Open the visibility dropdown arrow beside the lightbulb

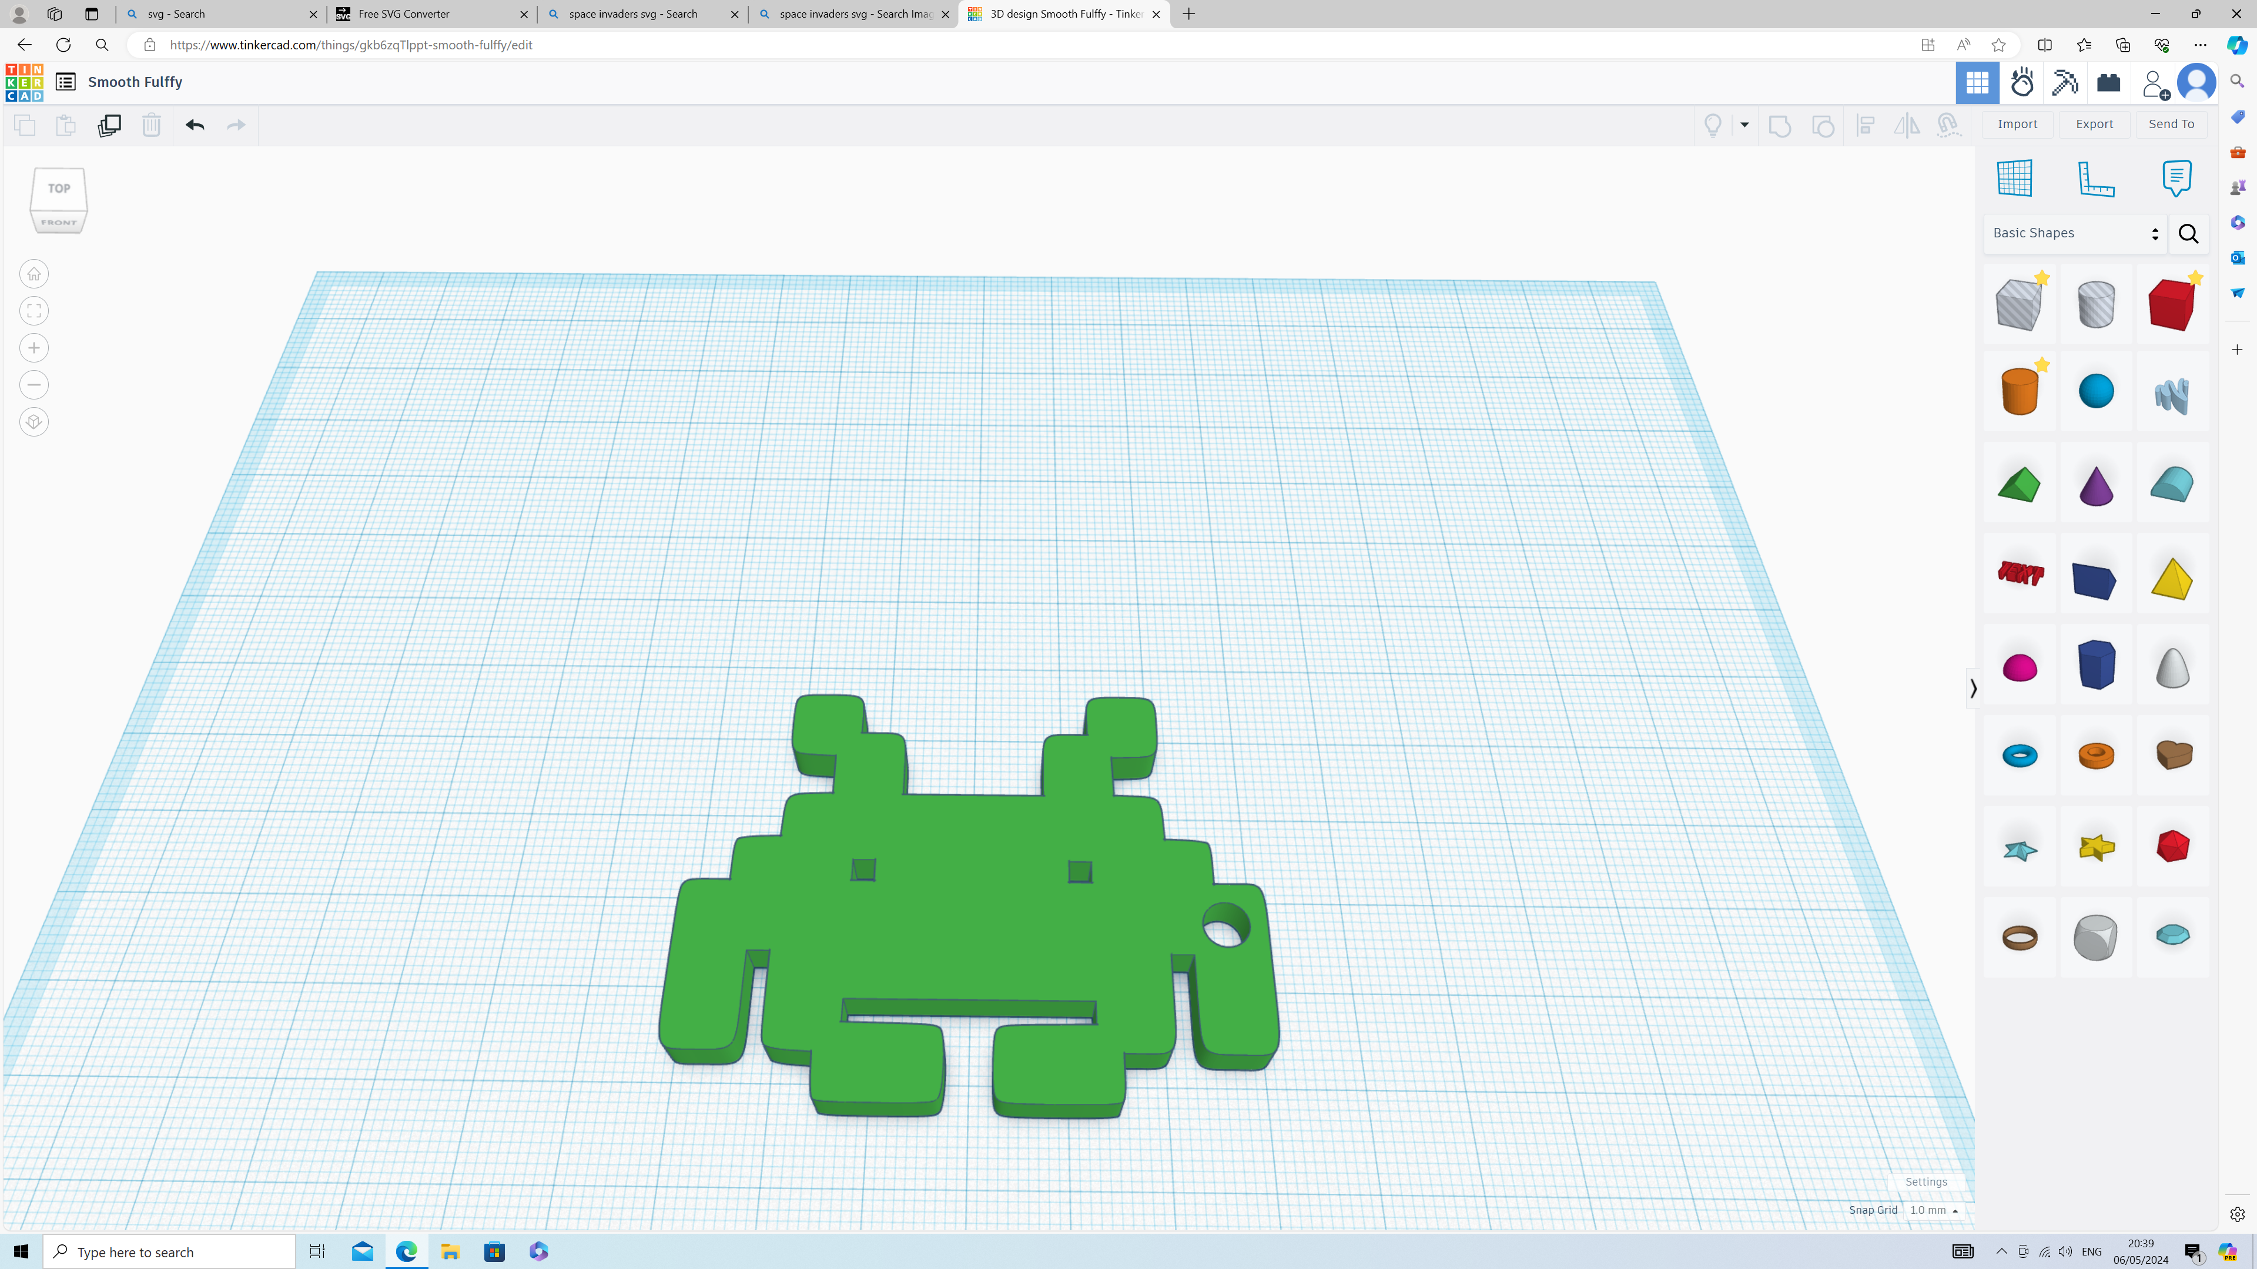pos(1744,125)
